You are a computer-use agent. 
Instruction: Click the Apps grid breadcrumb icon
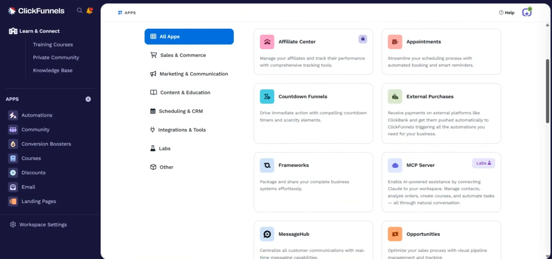(x=120, y=13)
